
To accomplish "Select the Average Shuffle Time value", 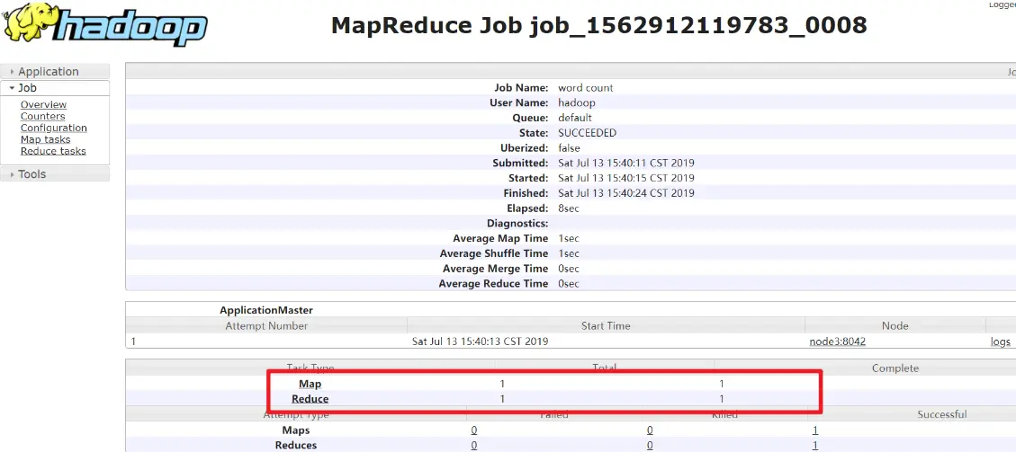I will (568, 253).
